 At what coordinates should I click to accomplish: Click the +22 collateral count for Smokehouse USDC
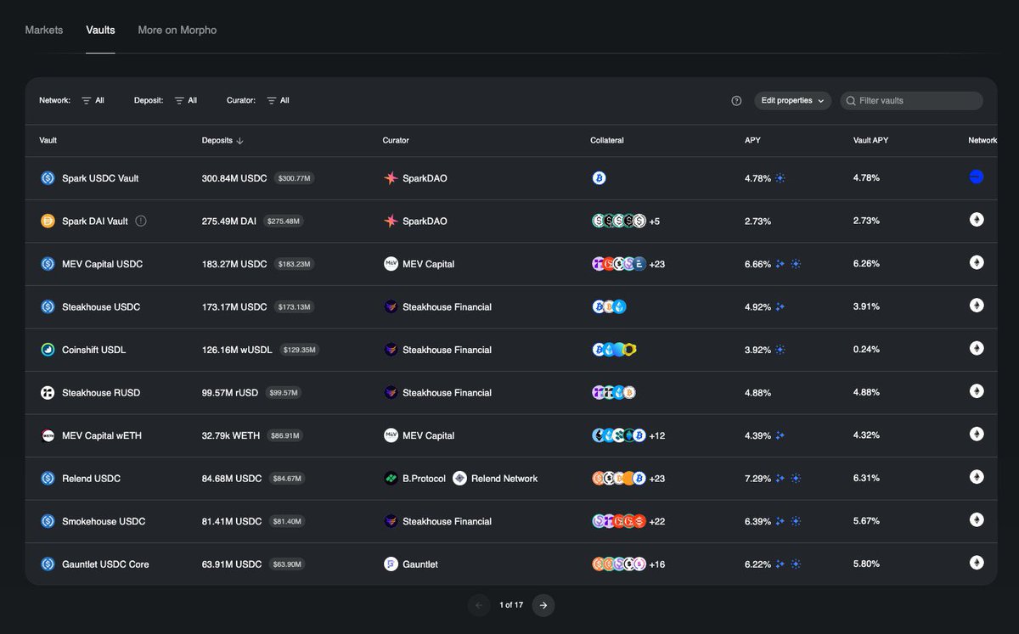click(x=657, y=521)
